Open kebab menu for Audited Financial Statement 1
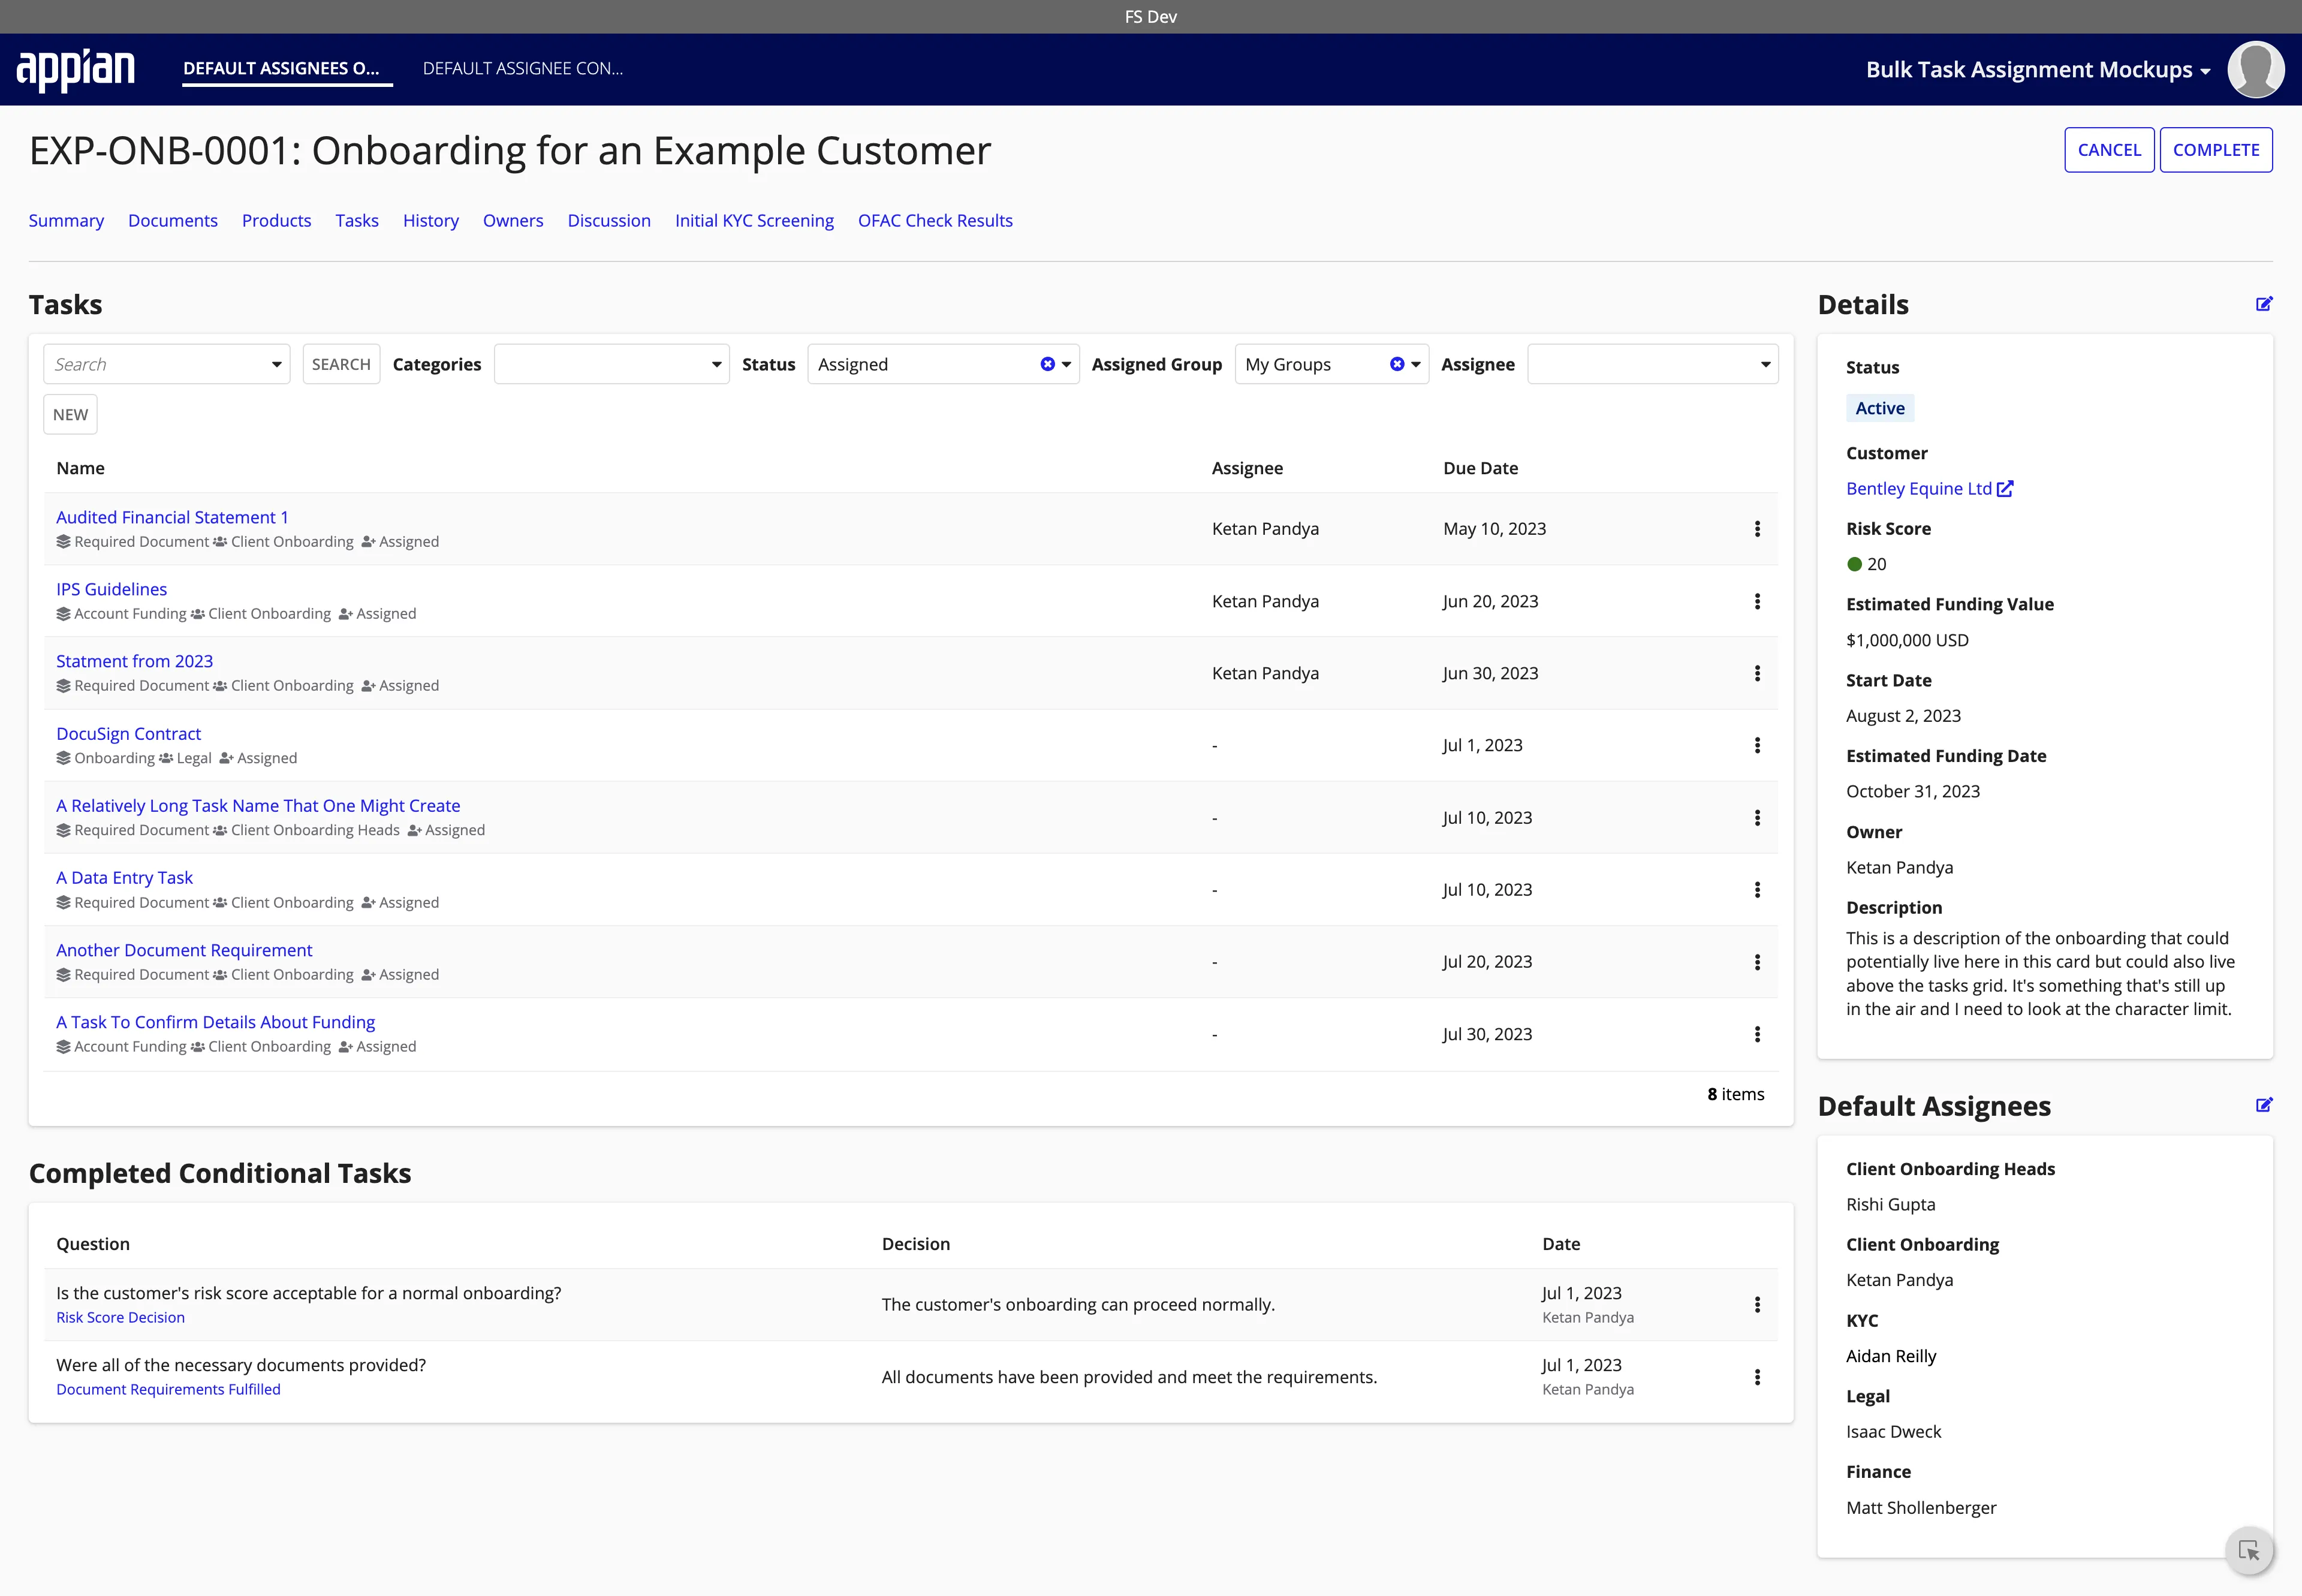 (1758, 529)
